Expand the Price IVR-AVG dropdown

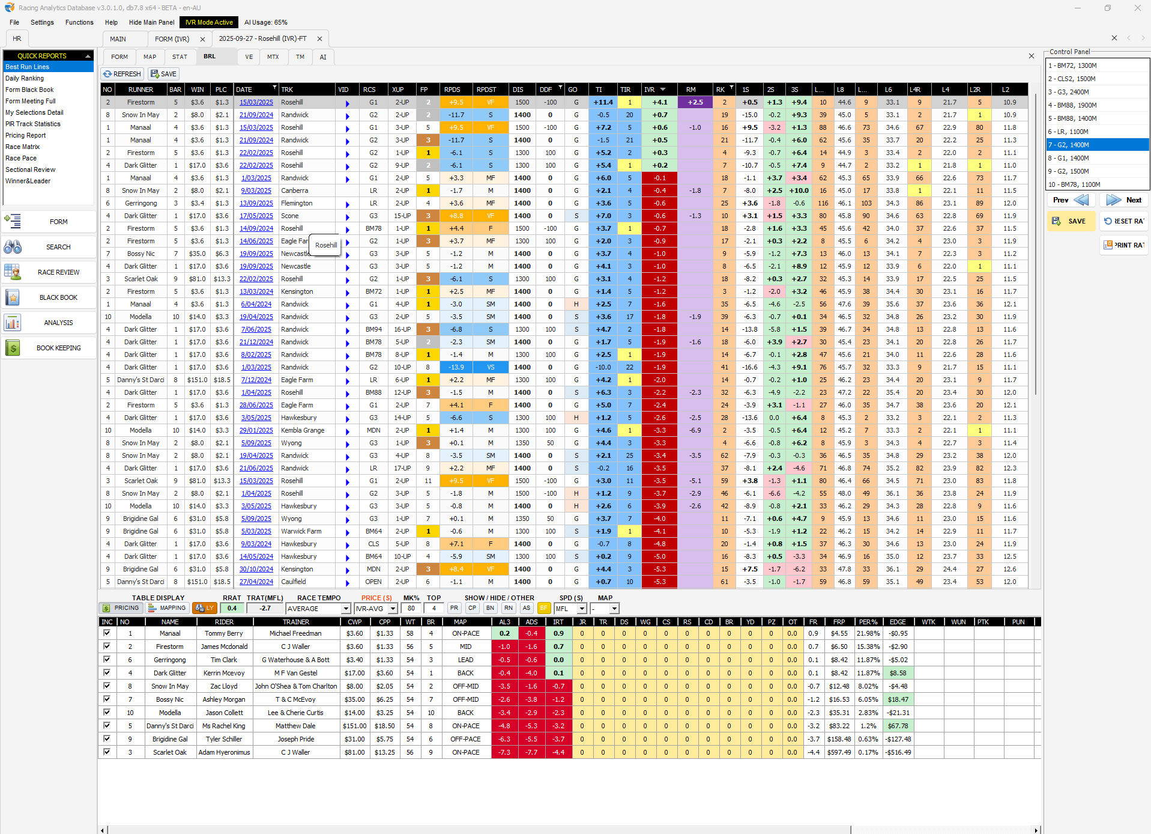point(393,609)
